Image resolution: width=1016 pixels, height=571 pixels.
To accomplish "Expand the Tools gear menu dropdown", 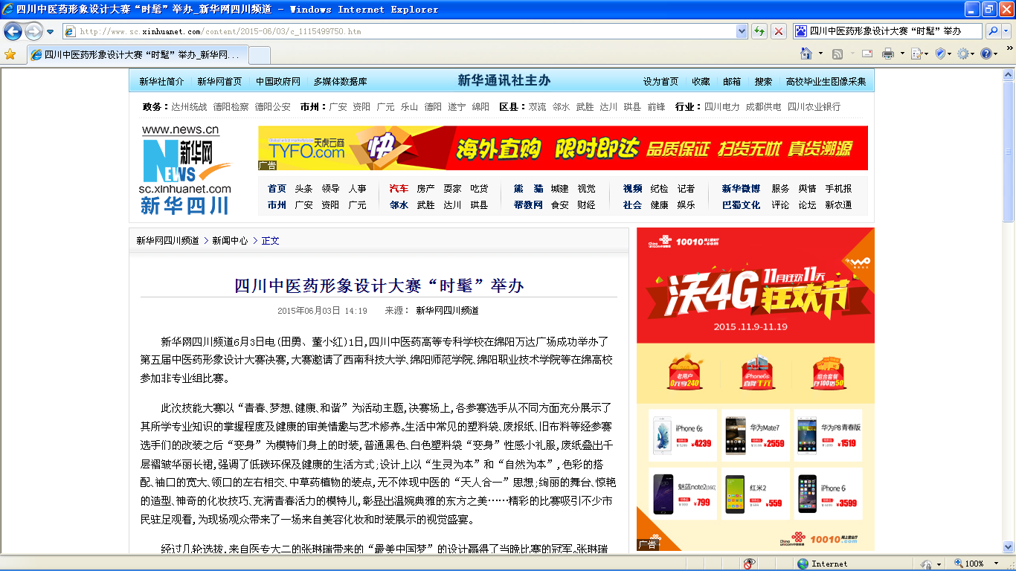I will click(x=974, y=54).
